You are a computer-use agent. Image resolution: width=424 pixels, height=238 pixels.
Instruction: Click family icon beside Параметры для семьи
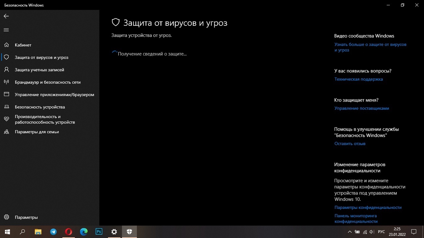6,132
